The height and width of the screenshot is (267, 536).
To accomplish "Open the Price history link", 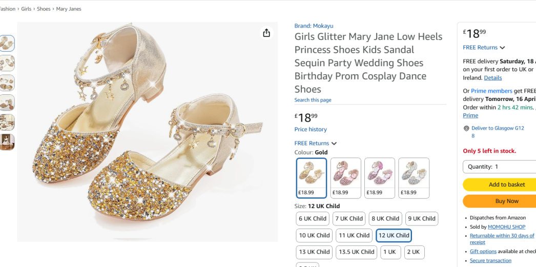I will tap(311, 130).
